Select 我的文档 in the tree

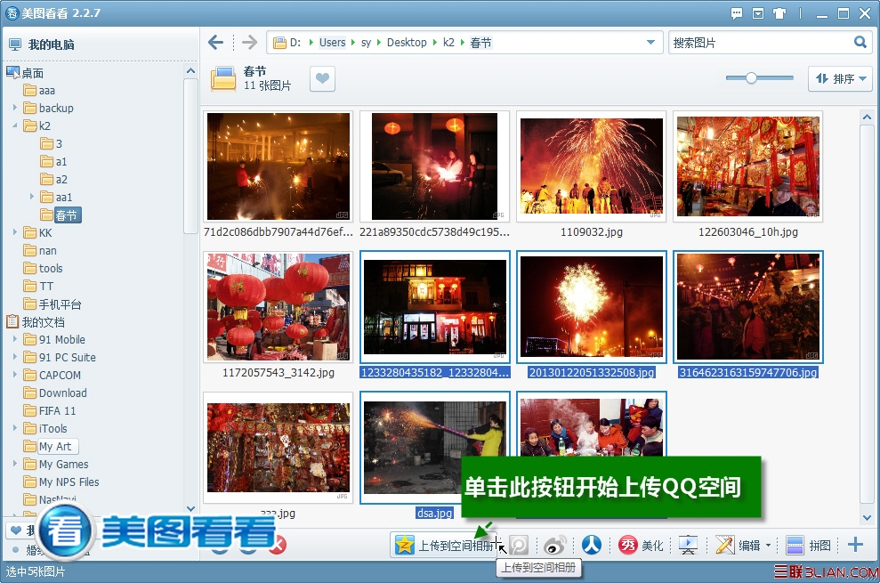pyautogui.click(x=36, y=322)
